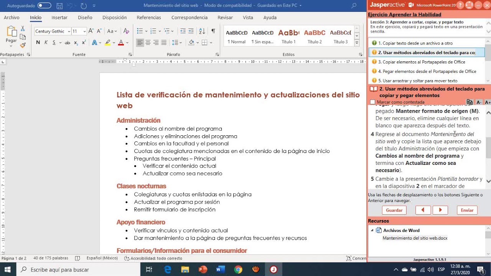Expand the styles gallery
Screen dimensions: 491x276
[x=357, y=43]
